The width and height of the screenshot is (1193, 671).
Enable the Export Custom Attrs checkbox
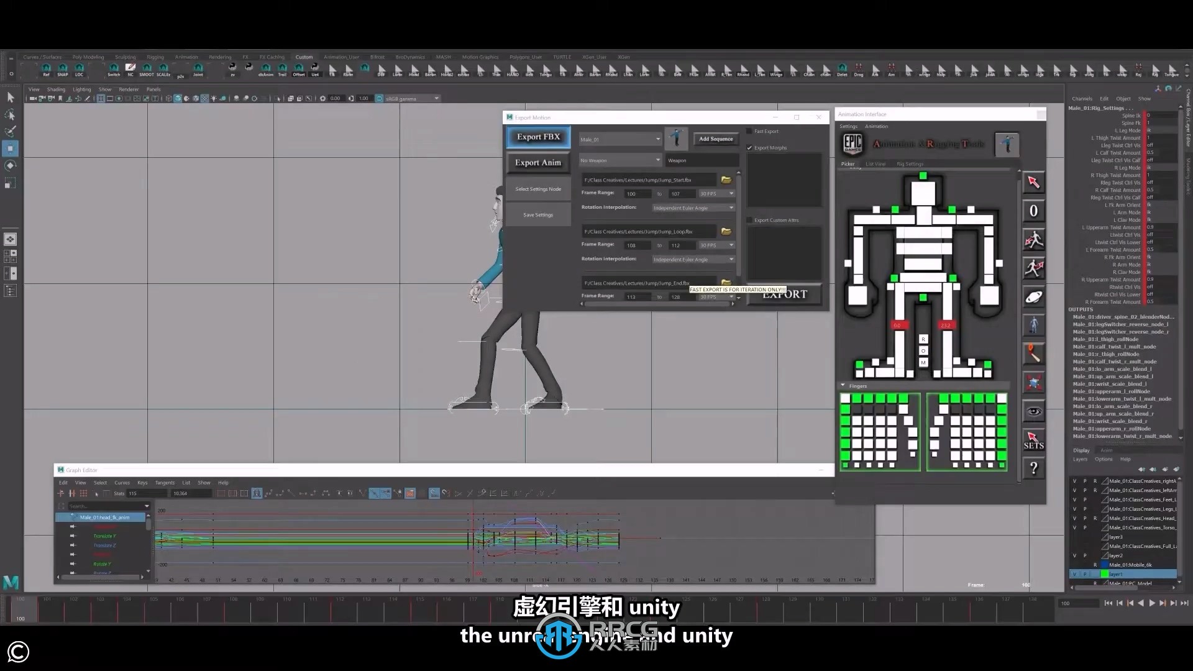[x=749, y=220]
